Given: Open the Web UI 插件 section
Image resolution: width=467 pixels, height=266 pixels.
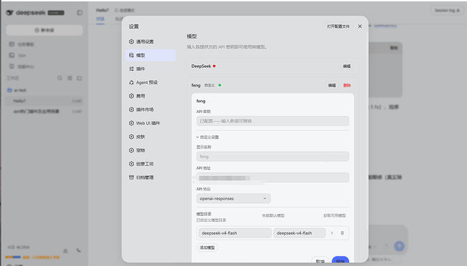Looking at the screenshot, I should (150, 123).
